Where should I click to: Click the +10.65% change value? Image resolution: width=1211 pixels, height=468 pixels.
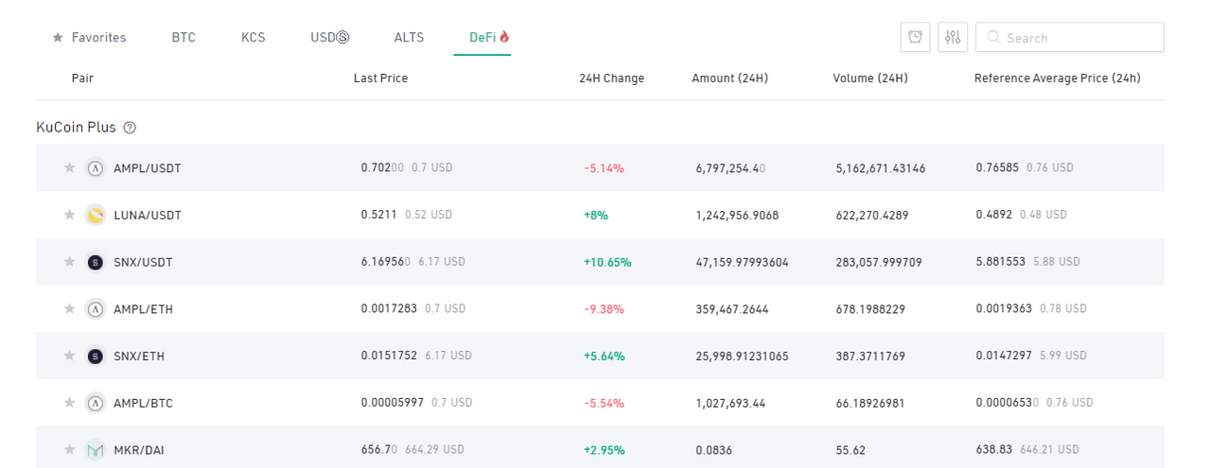tap(607, 262)
